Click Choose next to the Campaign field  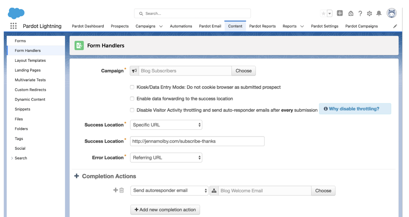244,71
